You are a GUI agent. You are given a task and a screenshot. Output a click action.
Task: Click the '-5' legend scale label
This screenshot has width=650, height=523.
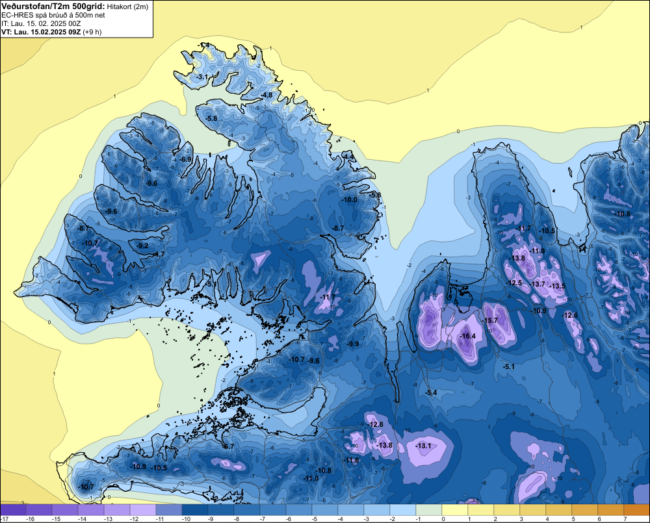click(x=315, y=519)
